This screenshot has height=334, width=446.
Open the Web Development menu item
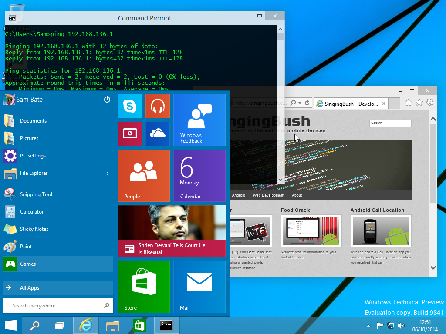point(268,195)
